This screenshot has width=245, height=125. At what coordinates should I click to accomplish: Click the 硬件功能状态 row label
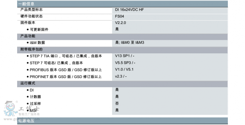click(x=32, y=16)
